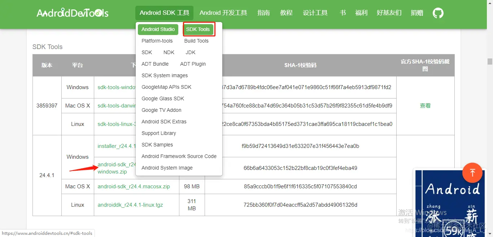The image size is (493, 237).
Task: Click the 3859397 version cell
Action: coord(47,106)
